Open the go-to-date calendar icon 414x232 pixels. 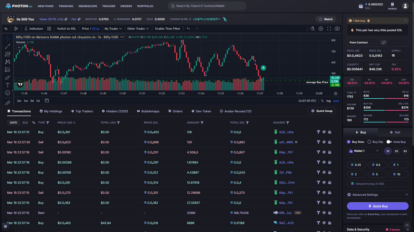click(47, 101)
